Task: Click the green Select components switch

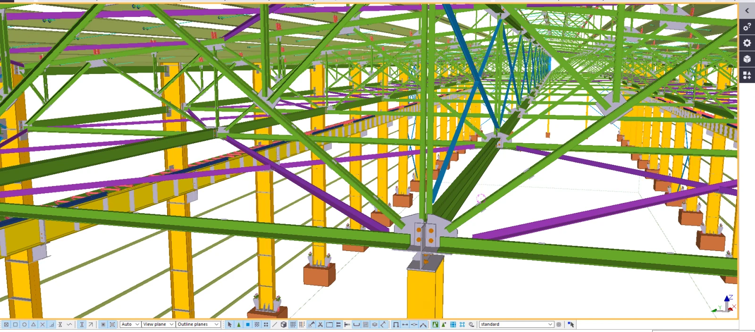Action: pos(435,324)
